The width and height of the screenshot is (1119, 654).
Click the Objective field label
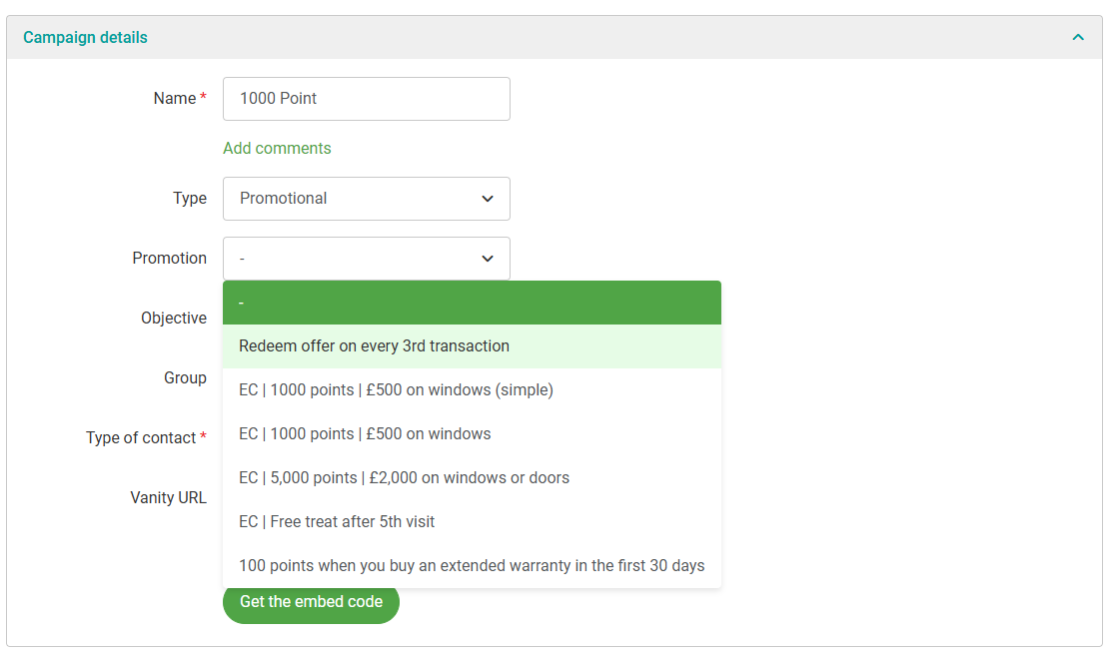click(x=174, y=319)
